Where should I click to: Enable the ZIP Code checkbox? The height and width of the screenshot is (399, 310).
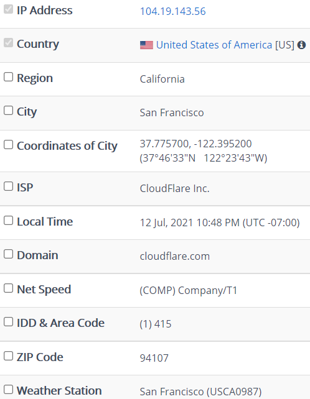coord(9,355)
